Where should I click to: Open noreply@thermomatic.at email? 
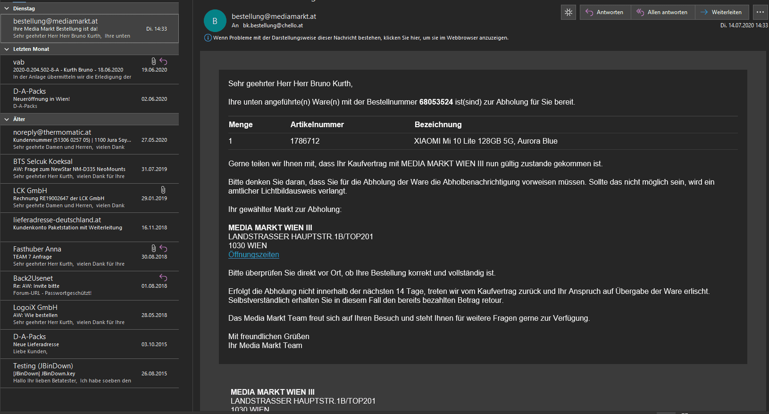(90, 139)
